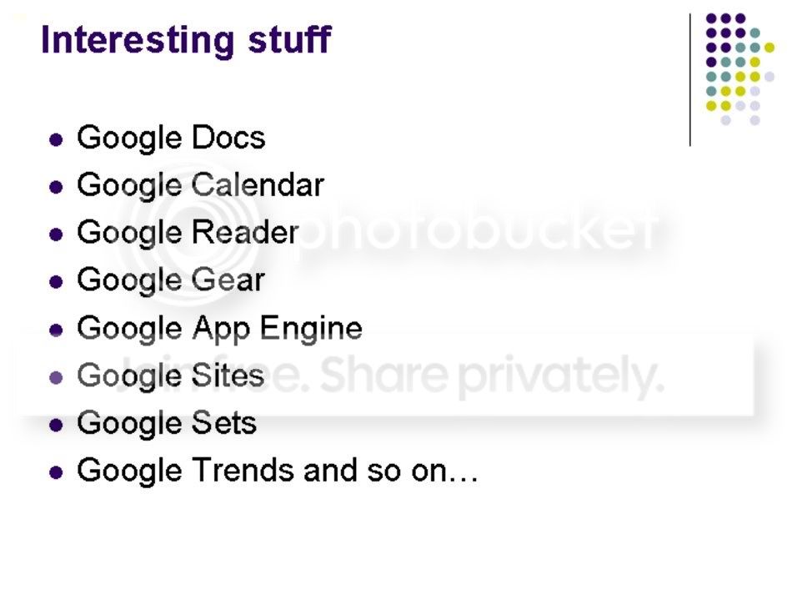Image resolution: width=792 pixels, height=595 pixels.
Task: Click the Google Reader text
Action: pyautogui.click(x=188, y=233)
